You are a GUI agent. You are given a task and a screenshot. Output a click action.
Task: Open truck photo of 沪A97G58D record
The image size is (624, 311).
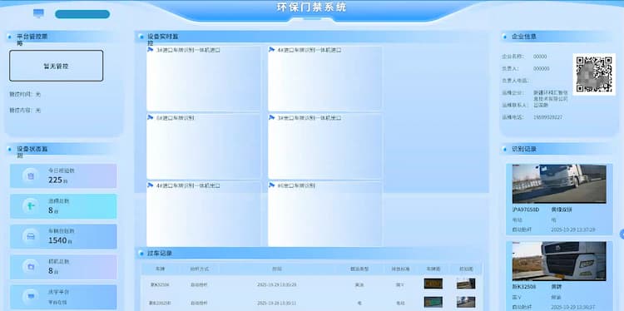tap(559, 184)
